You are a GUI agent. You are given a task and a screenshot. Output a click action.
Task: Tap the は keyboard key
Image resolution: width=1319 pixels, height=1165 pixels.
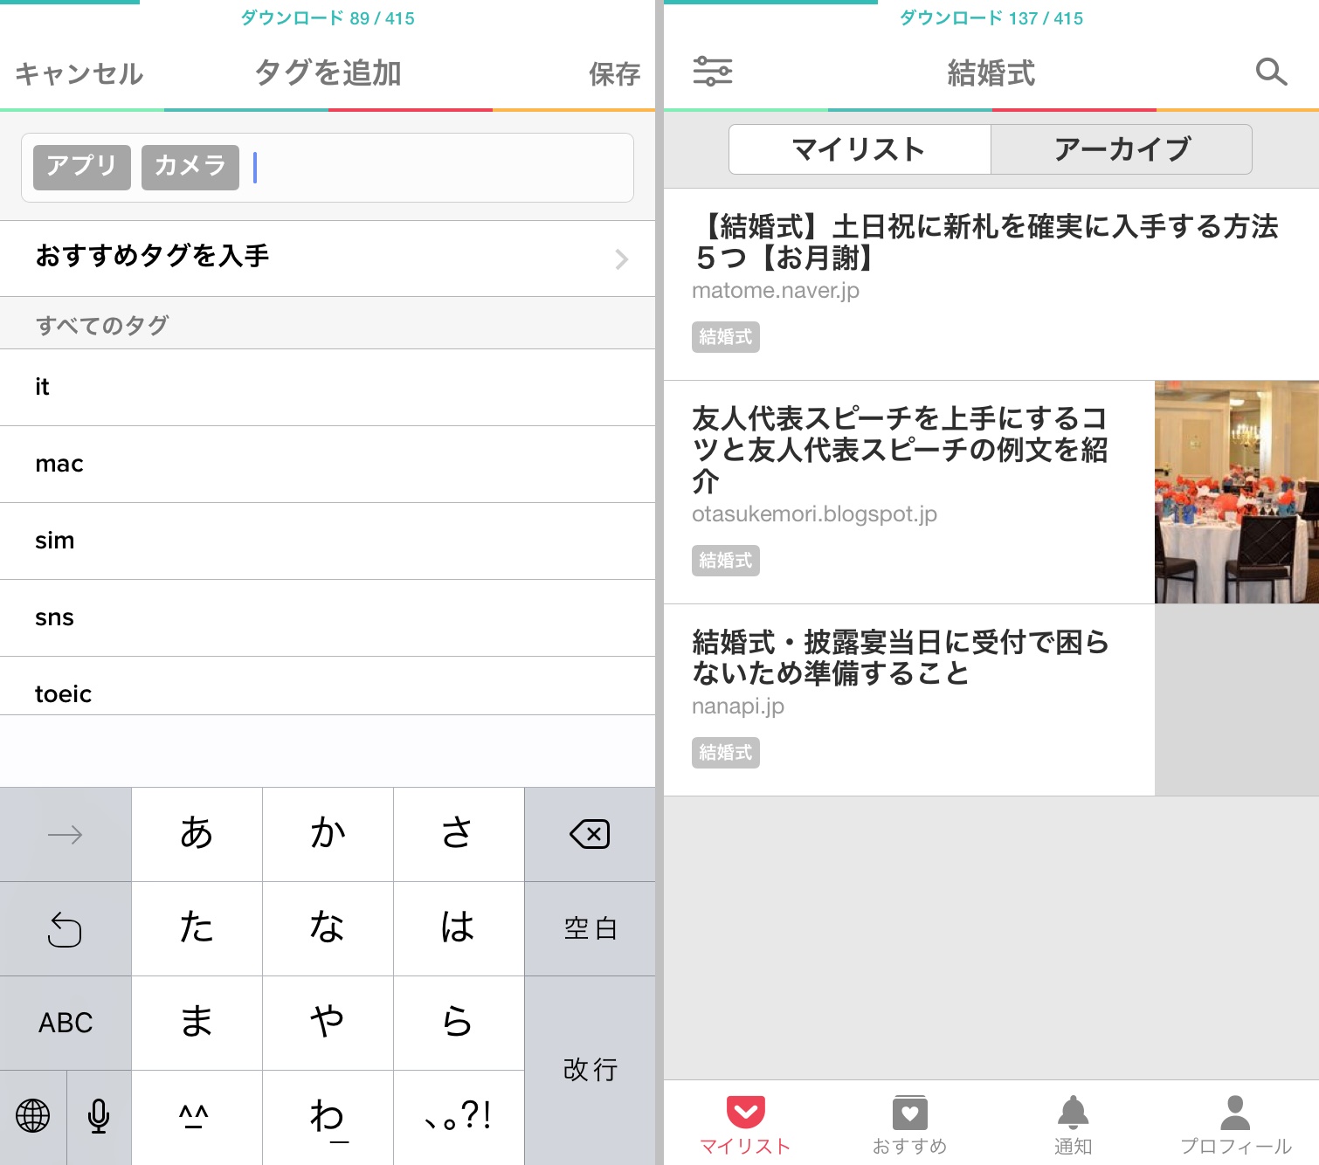[459, 928]
